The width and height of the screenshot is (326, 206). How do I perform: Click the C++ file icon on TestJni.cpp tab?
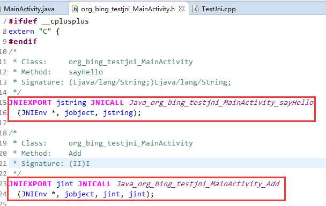point(195,9)
